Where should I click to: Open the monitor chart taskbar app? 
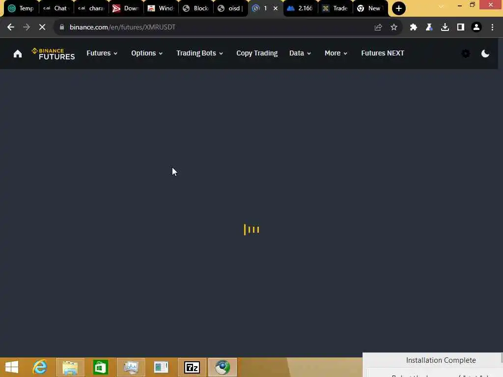coord(131,367)
